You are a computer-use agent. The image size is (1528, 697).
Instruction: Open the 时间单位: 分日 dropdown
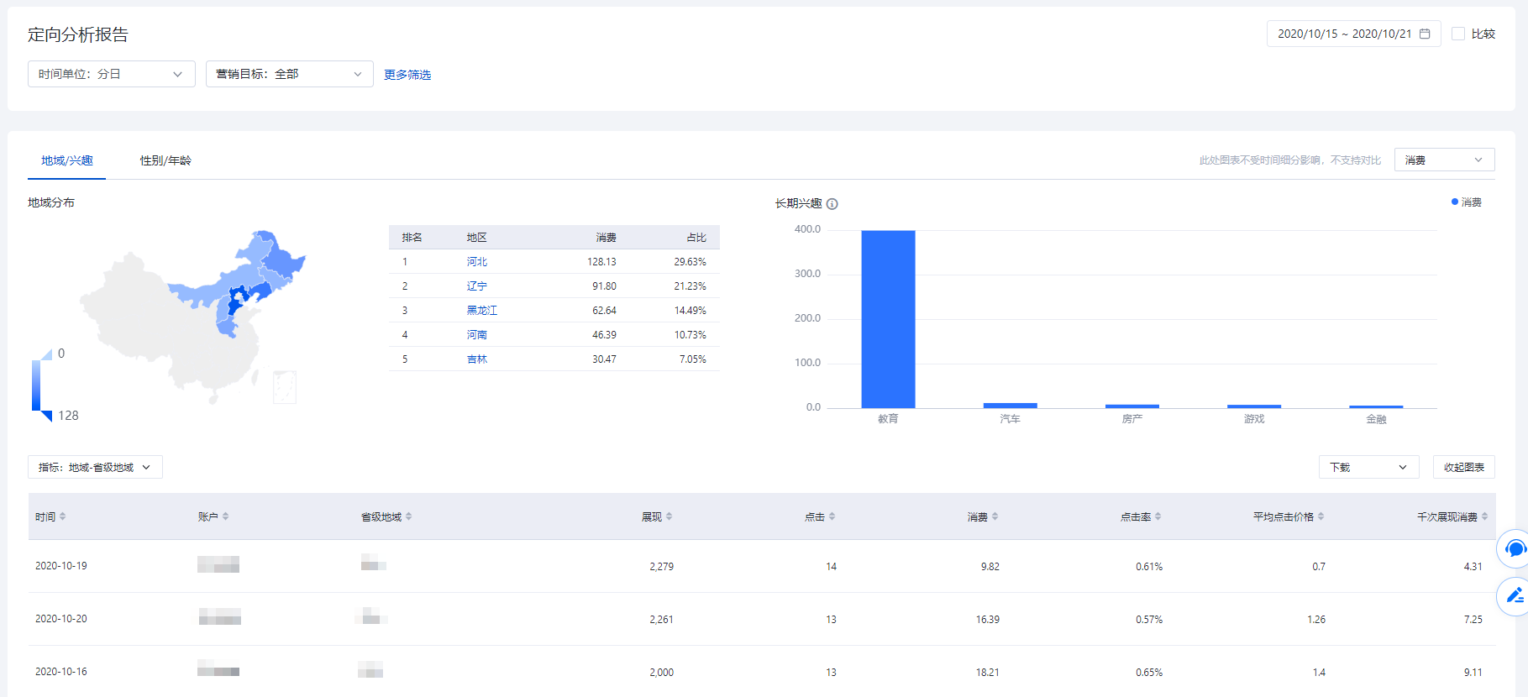click(112, 74)
